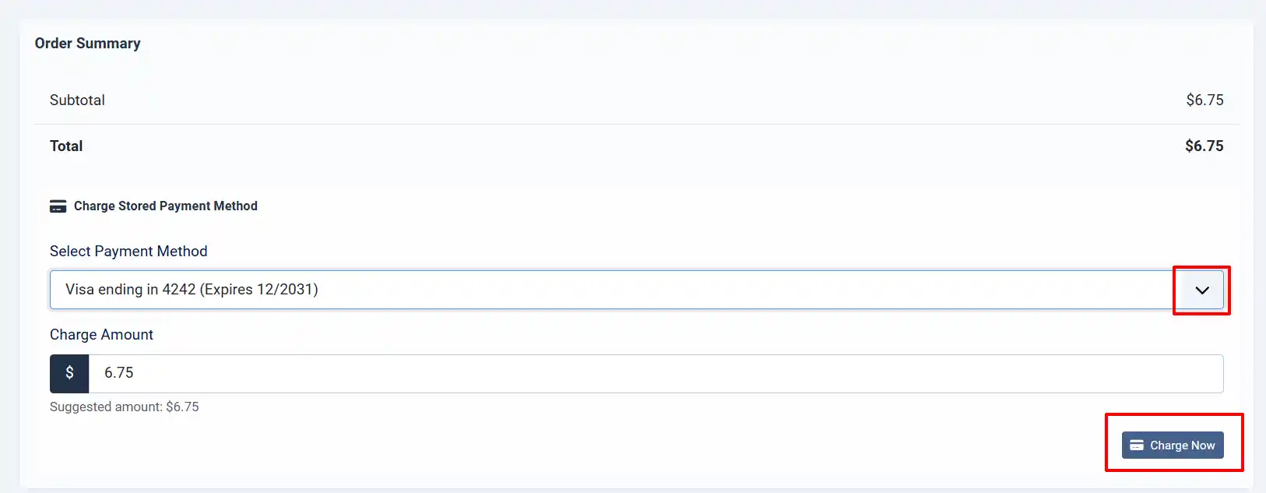Click the Charge Stored Payment Method heading text
This screenshot has height=493, width=1266.
pyautogui.click(x=166, y=206)
